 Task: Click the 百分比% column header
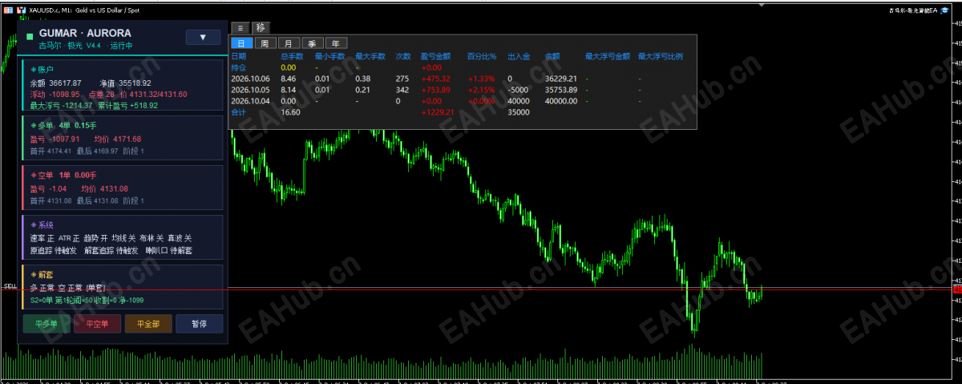coord(482,57)
